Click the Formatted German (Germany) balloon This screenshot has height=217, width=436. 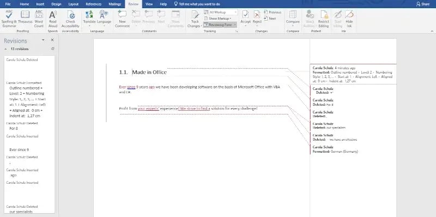pyautogui.click(x=335, y=149)
